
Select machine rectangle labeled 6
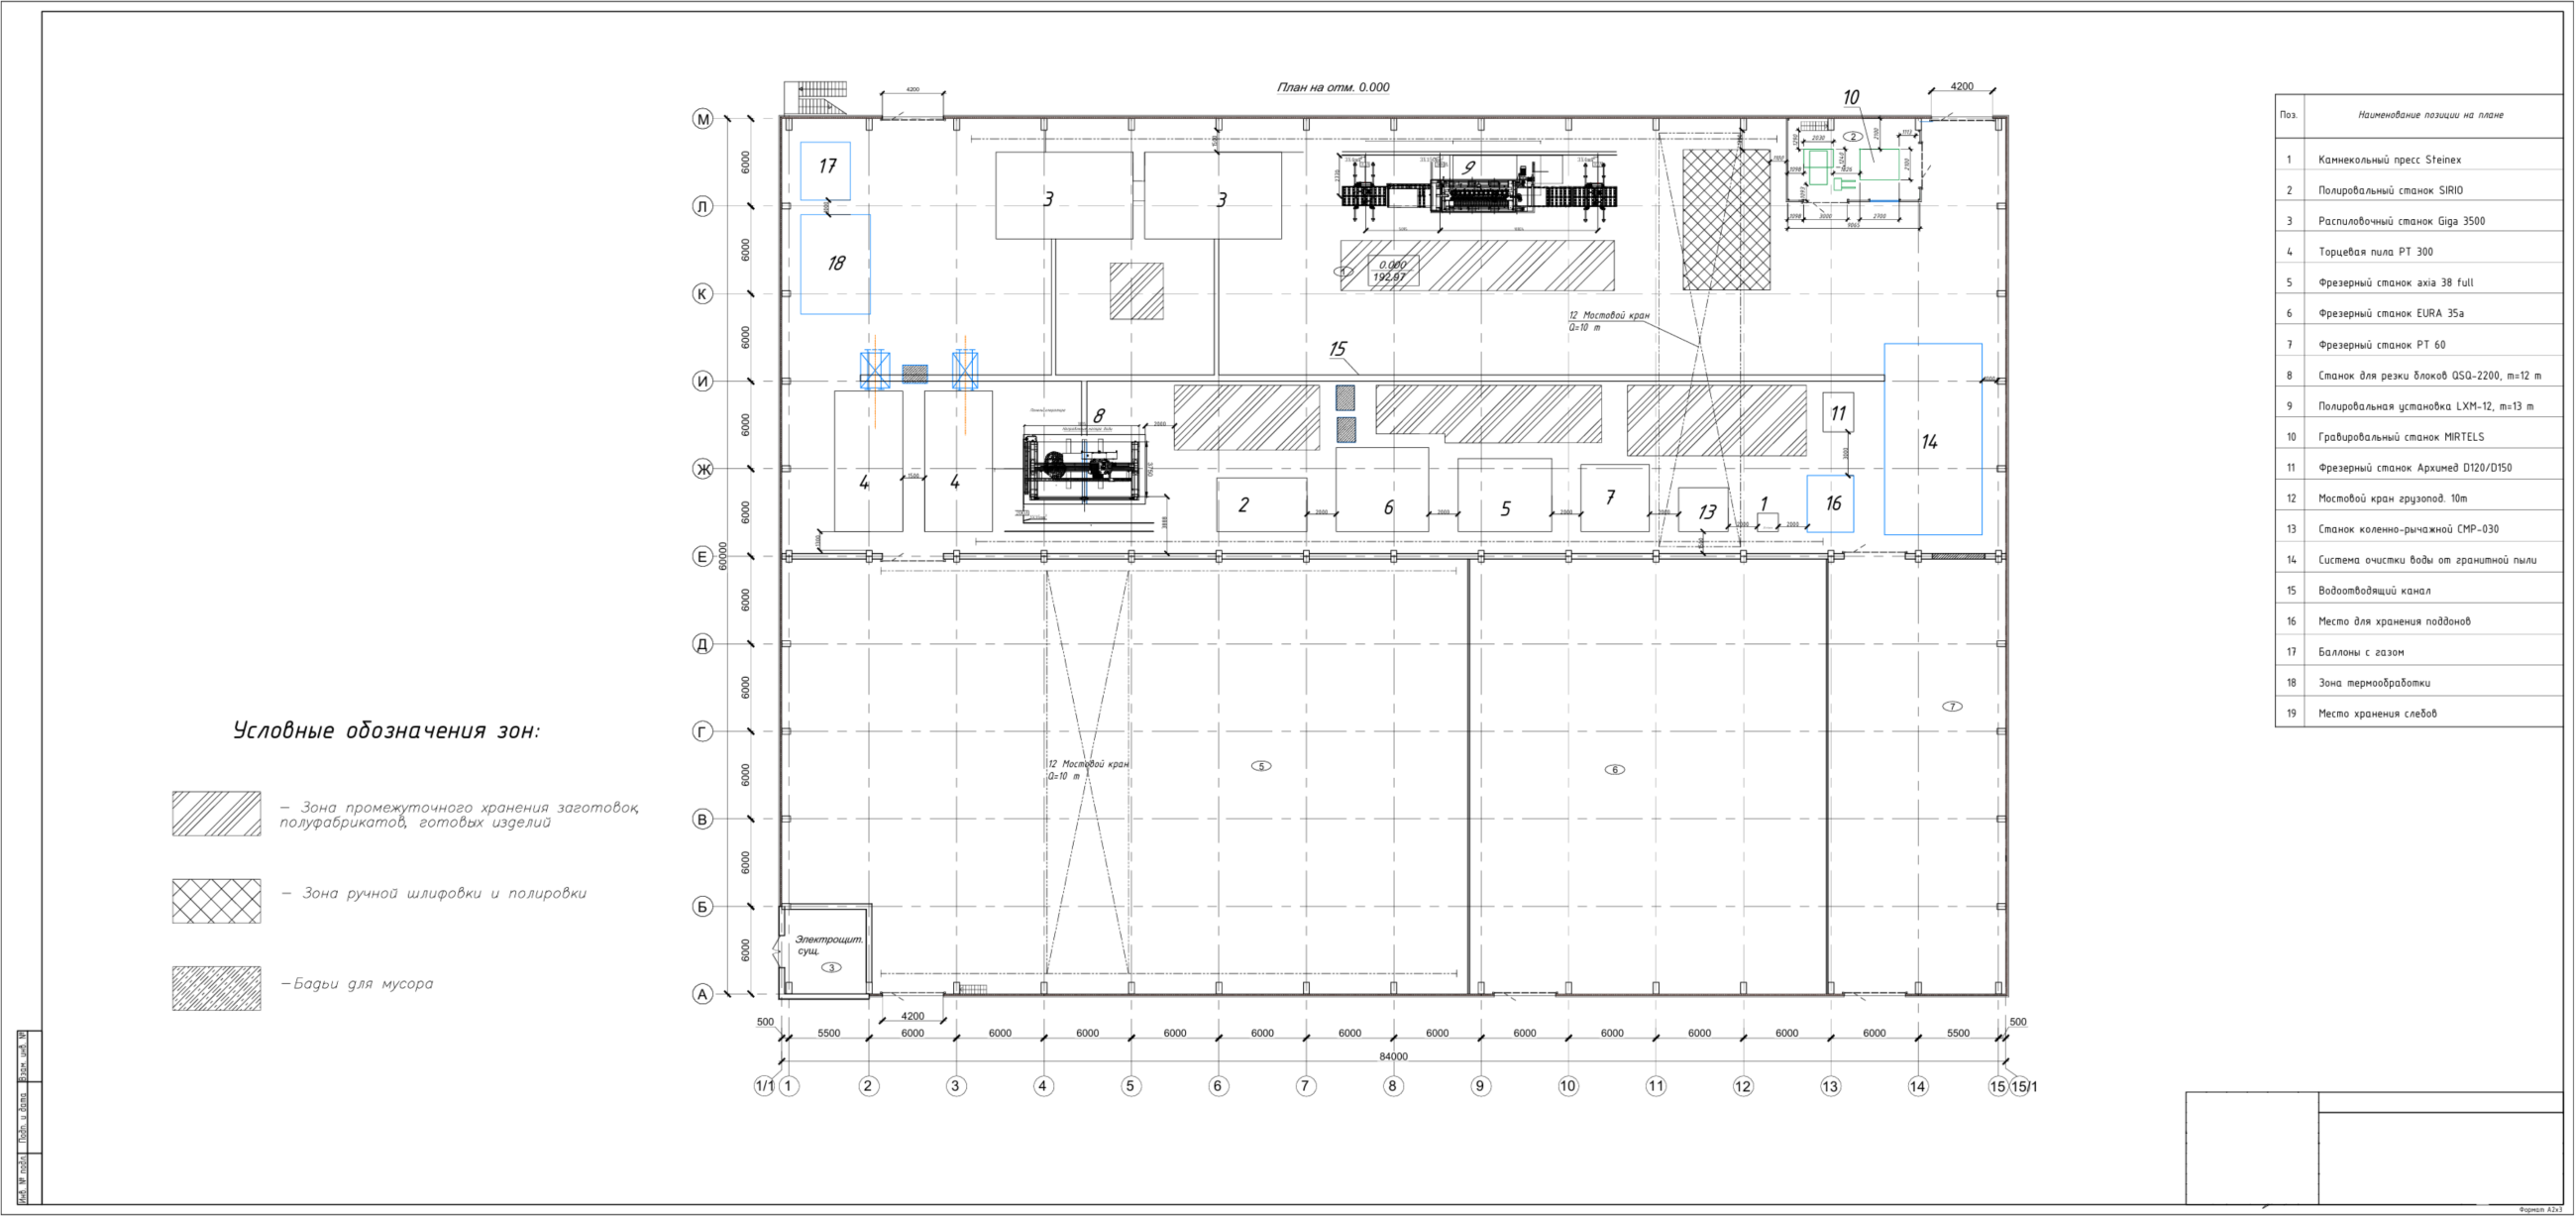click(1382, 489)
